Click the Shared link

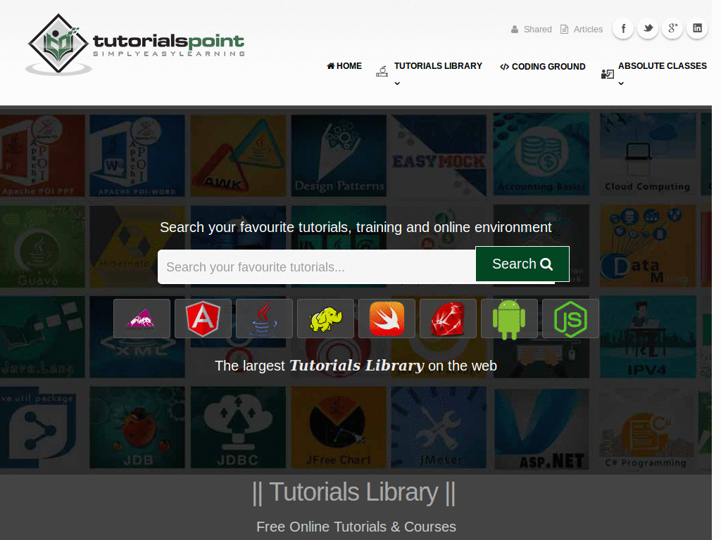point(537,29)
